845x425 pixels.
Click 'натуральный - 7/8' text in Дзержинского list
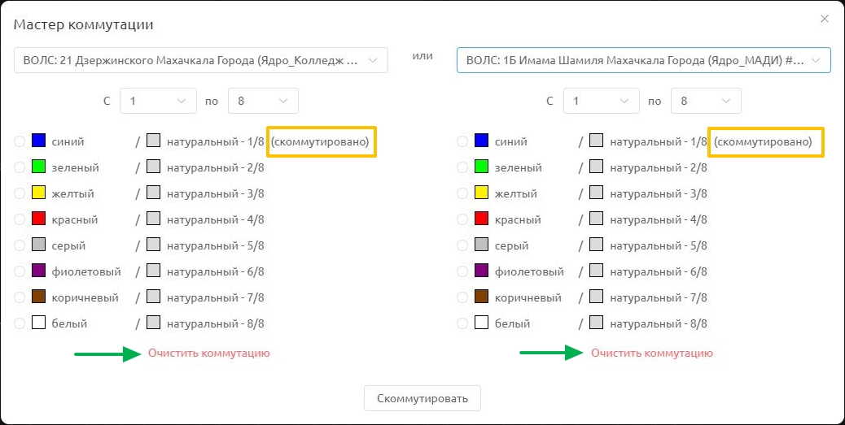(216, 297)
